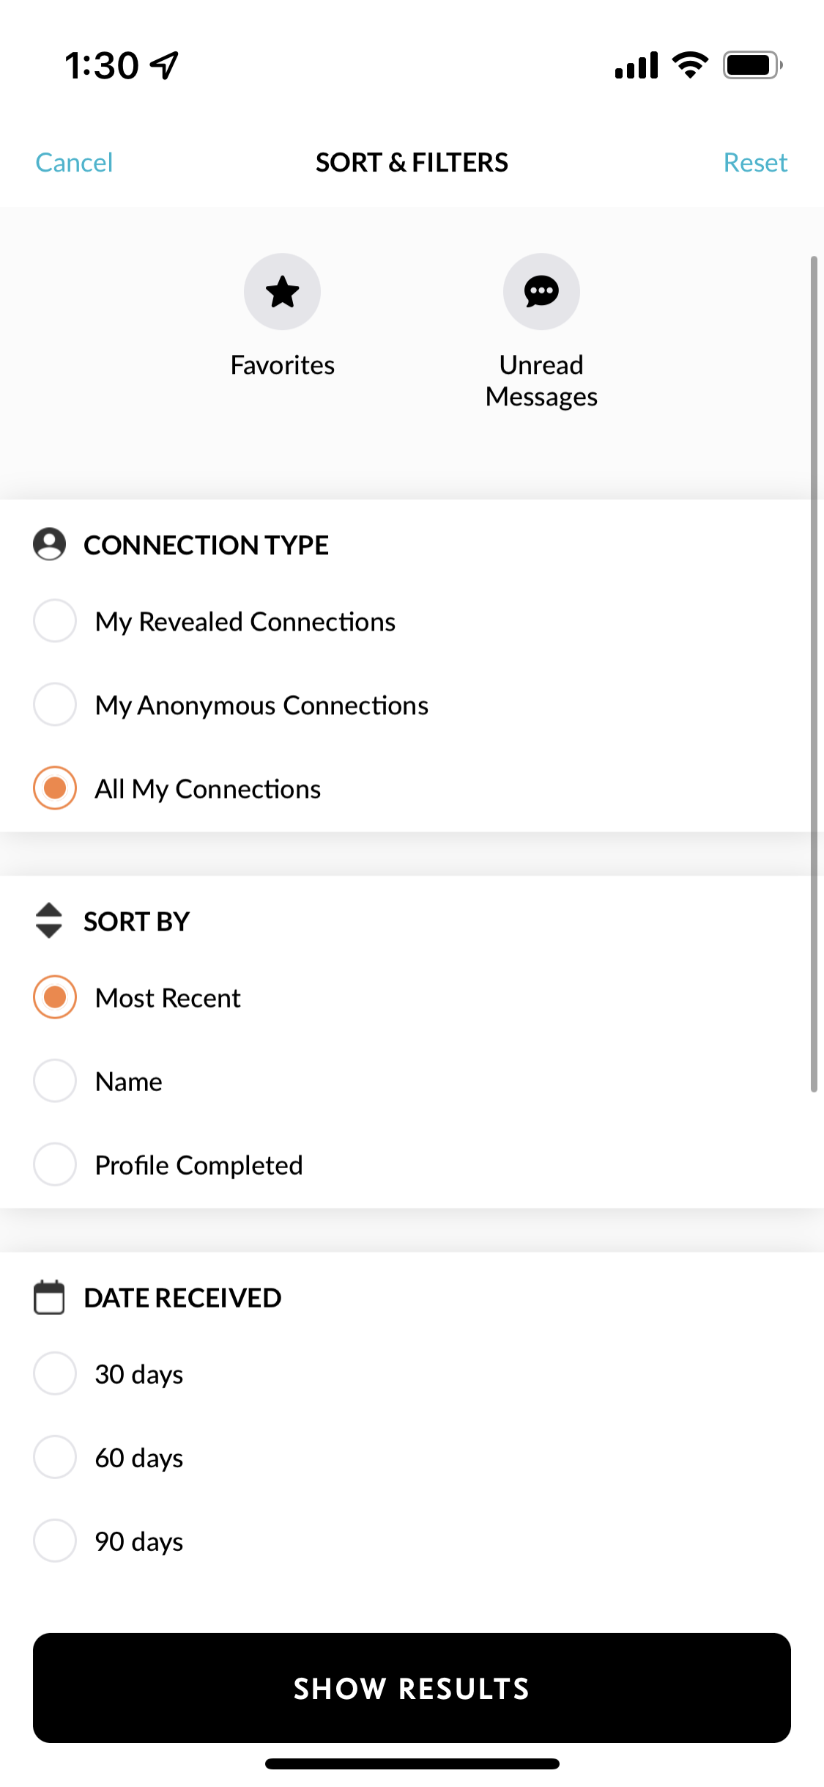Tap the battery icon in status bar
The height and width of the screenshot is (1787, 824).
point(752,65)
